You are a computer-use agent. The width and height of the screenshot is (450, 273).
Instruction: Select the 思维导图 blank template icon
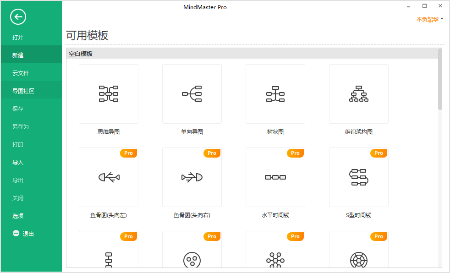(x=109, y=94)
